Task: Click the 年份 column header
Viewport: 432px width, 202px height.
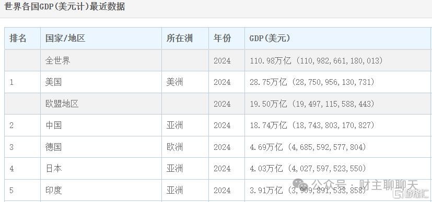Action: click(x=222, y=39)
